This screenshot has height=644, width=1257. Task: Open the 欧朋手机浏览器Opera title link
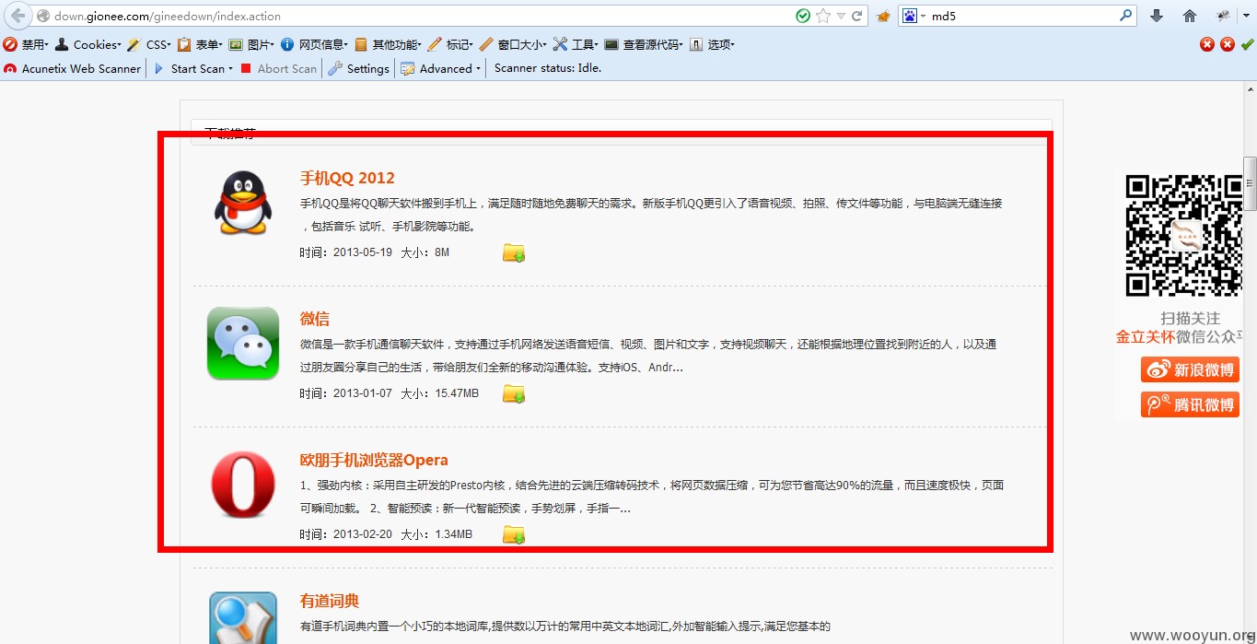(374, 460)
